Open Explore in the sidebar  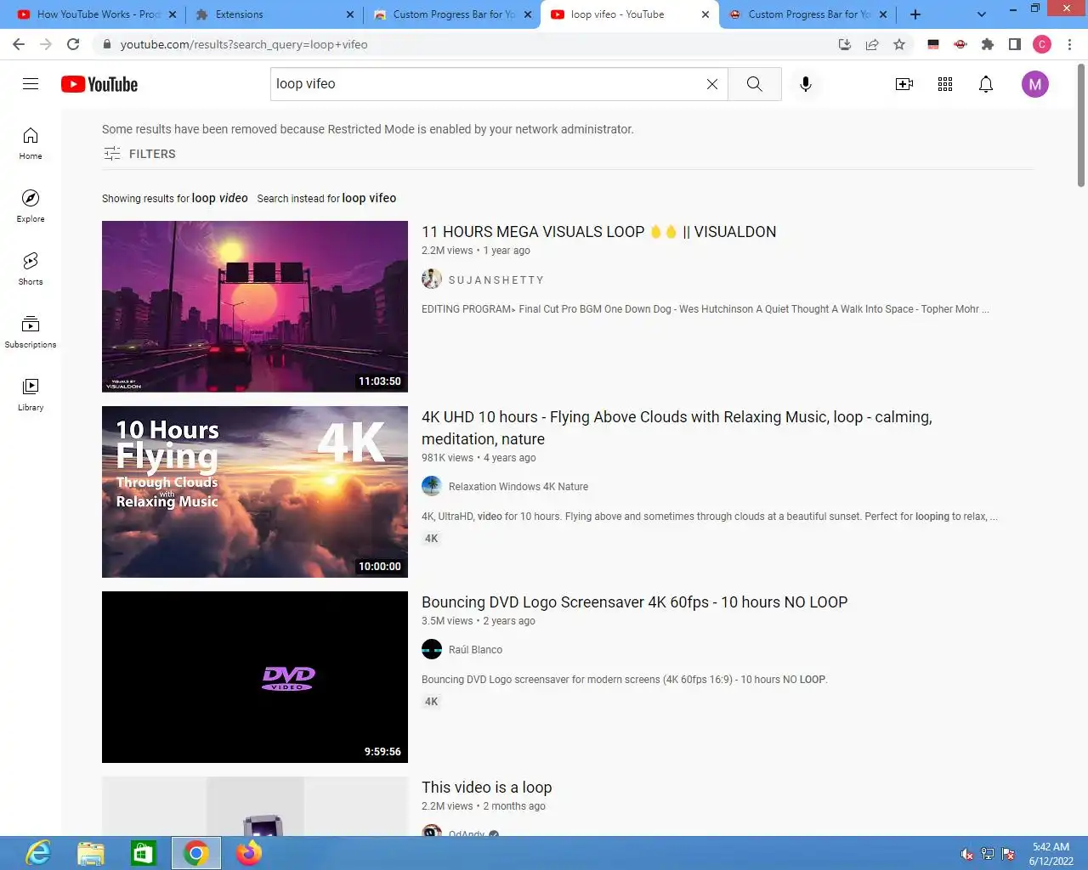pos(31,206)
